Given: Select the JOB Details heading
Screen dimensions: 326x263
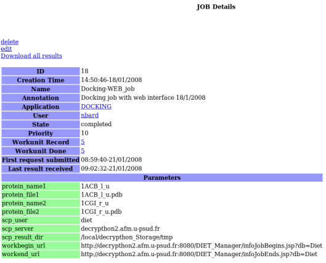Looking at the screenshot, I should pyautogui.click(x=216, y=7).
